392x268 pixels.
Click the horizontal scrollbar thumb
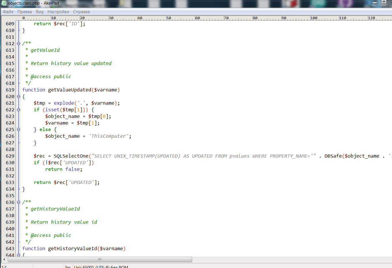tap(100, 260)
